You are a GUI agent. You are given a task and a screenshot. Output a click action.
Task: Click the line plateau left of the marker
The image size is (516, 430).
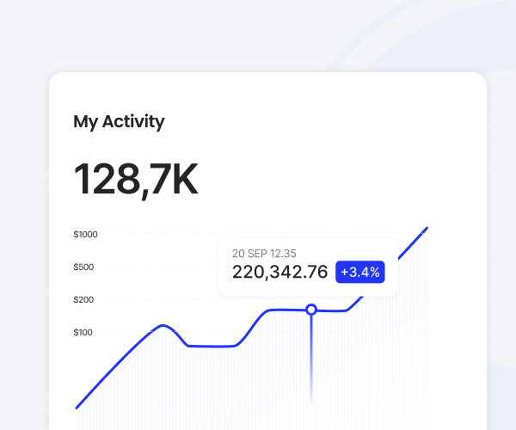click(284, 310)
